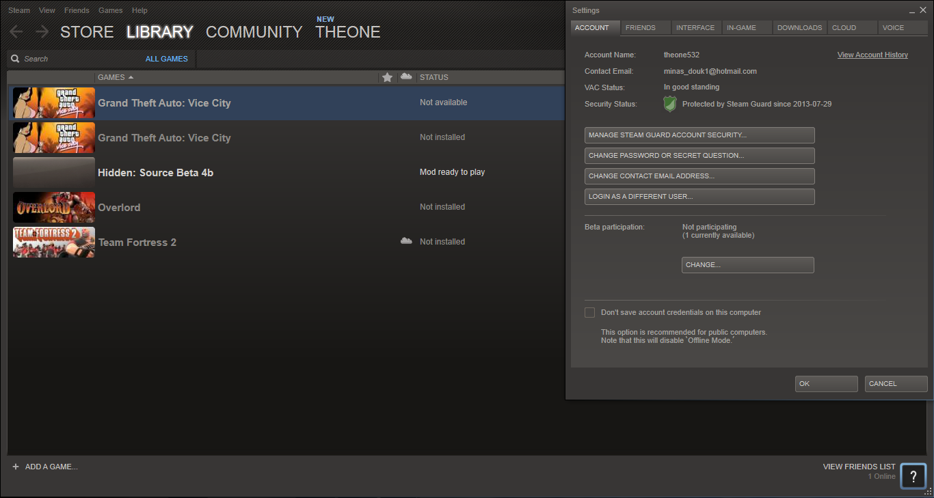Click ADD A GAME link
Screen dimensions: 934x498
(x=51, y=467)
